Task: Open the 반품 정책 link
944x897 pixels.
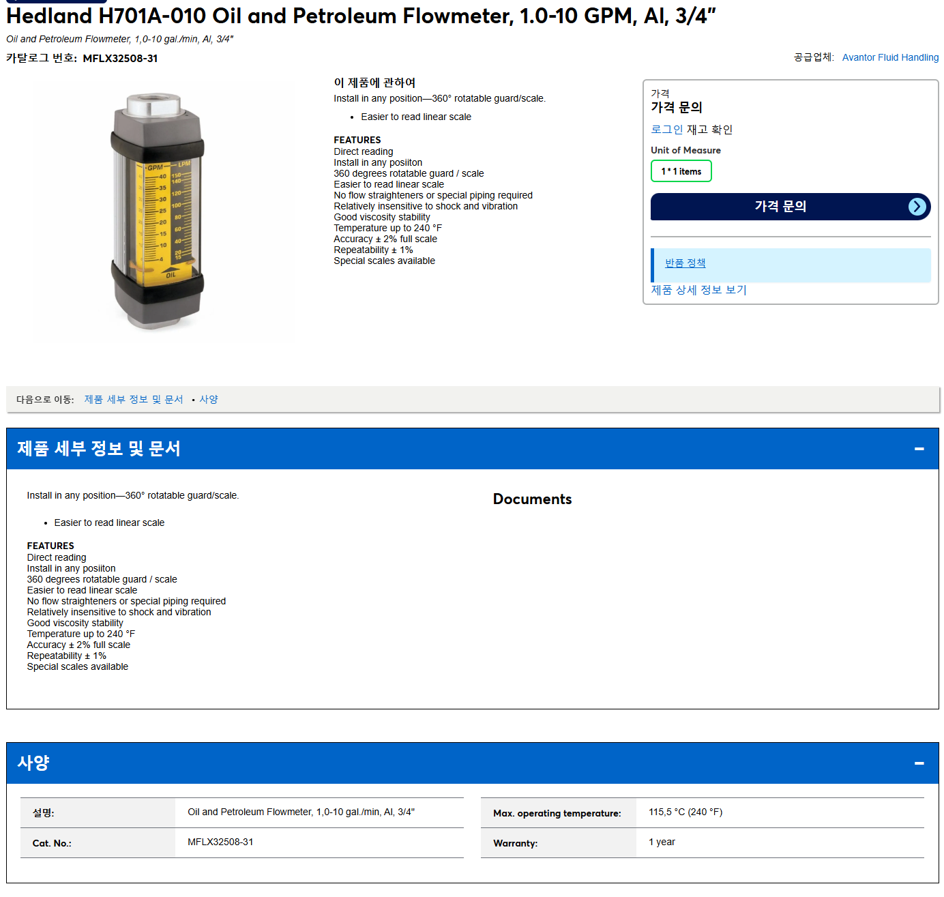Action: click(x=685, y=263)
